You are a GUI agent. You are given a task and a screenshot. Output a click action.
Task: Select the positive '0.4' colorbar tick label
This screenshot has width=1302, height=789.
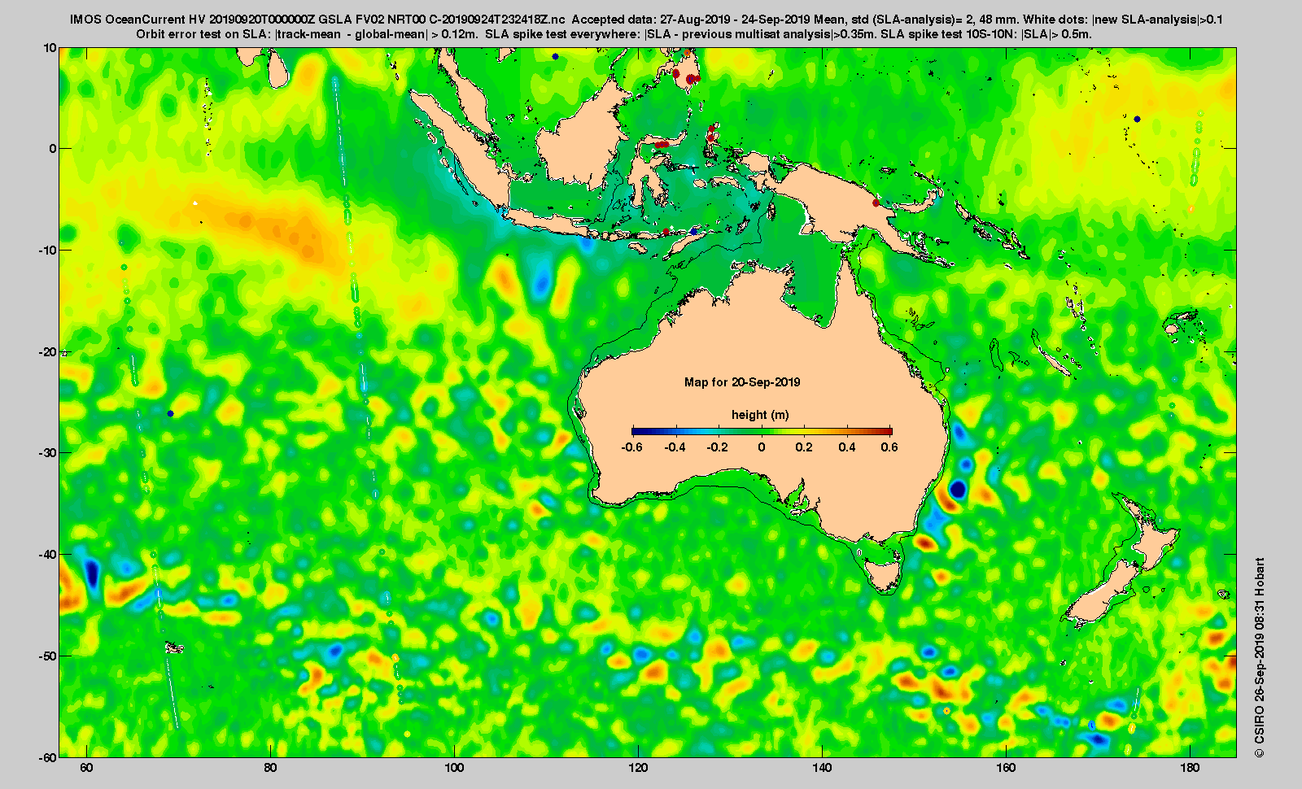tap(848, 447)
